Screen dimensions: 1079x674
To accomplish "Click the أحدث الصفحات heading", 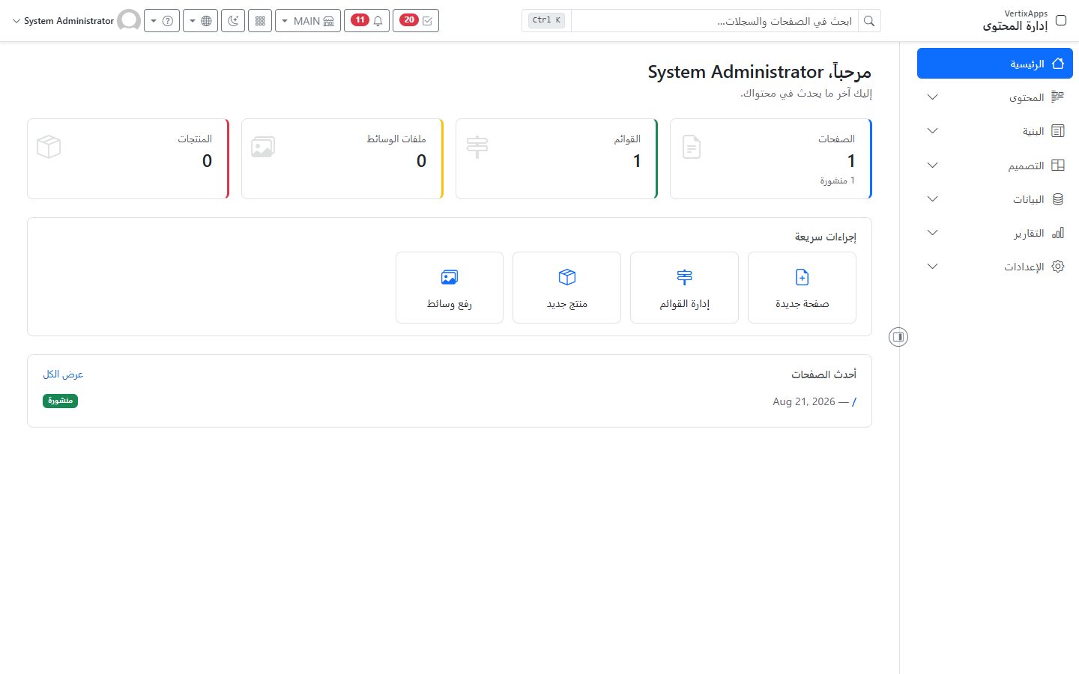I will [x=823, y=374].
